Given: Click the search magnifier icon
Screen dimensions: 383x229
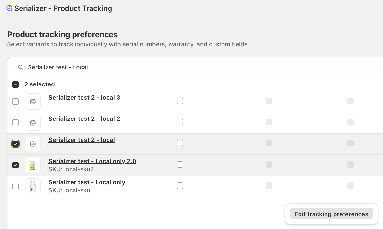Looking at the screenshot, I should coord(21,67).
